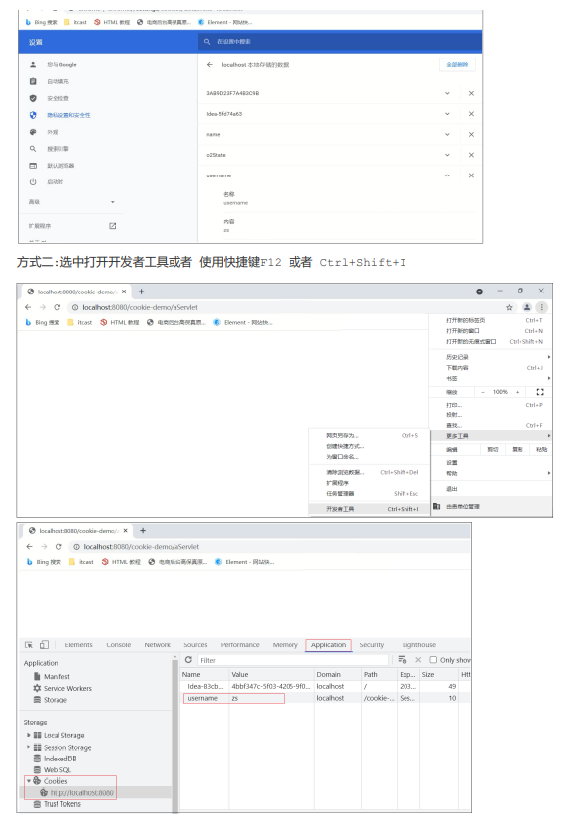
Task: Open a new tab with the plus in the middle window
Action: [x=141, y=292]
